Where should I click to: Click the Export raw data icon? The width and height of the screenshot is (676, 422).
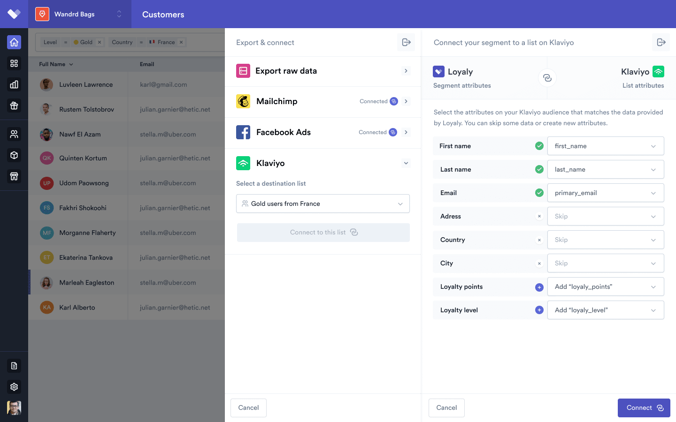pyautogui.click(x=243, y=71)
